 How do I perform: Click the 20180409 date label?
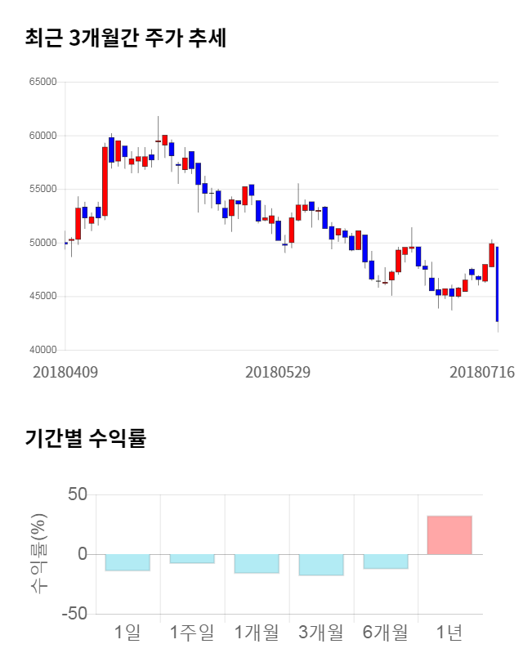click(x=65, y=372)
